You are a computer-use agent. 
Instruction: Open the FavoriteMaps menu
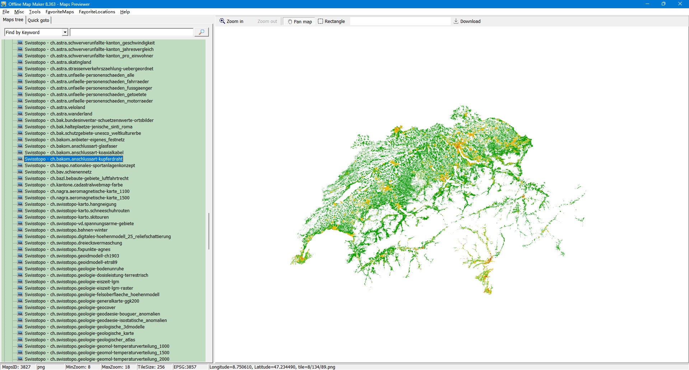pos(60,12)
